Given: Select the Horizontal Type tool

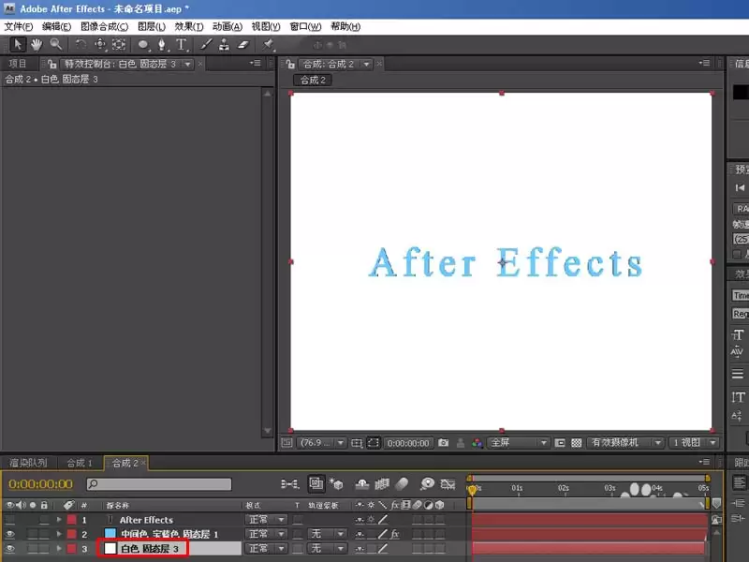Looking at the screenshot, I should [x=181, y=45].
